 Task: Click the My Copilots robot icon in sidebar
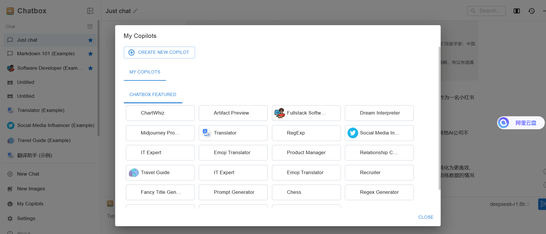[x=10, y=204]
